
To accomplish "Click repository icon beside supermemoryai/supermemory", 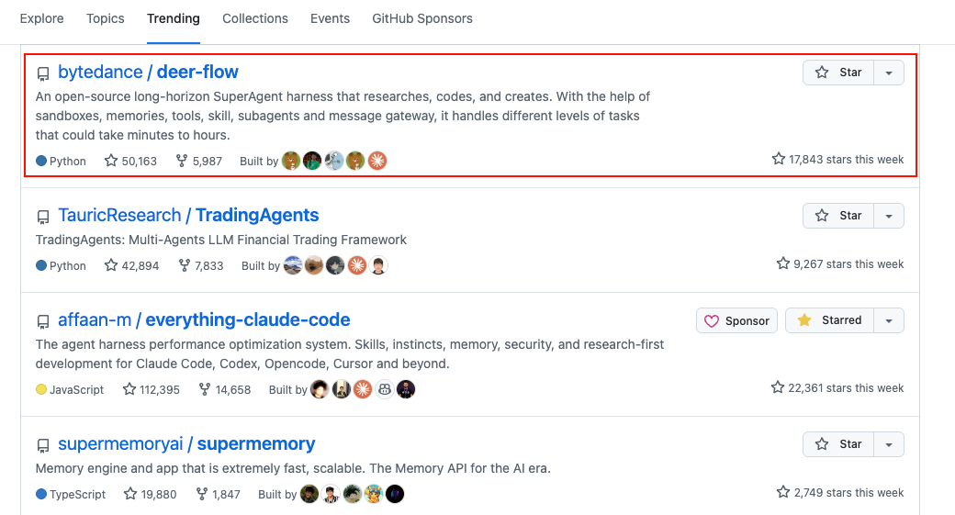I will [43, 445].
